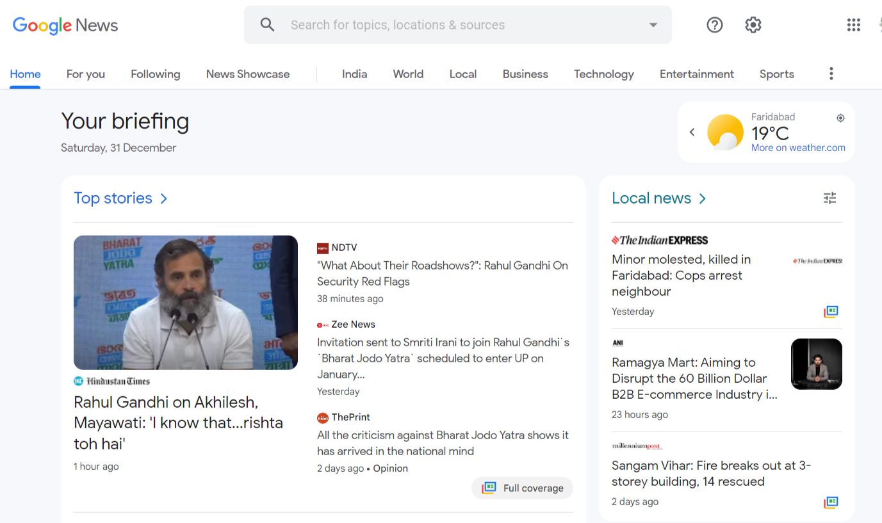Collapse weather card with left chevron
Viewport: 882px width, 523px height.
pos(692,133)
